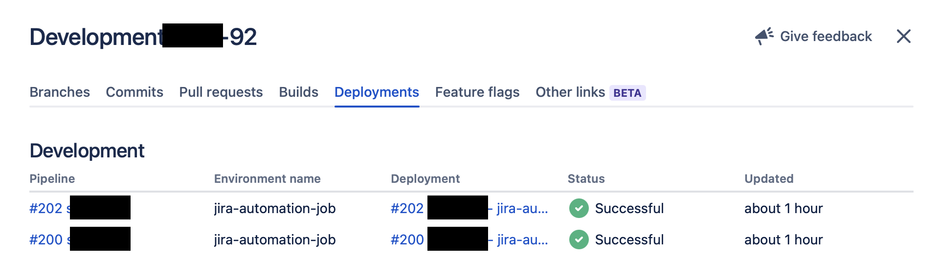This screenshot has height=261, width=938.
Task: Click the Give feedback text
Action: 826,36
